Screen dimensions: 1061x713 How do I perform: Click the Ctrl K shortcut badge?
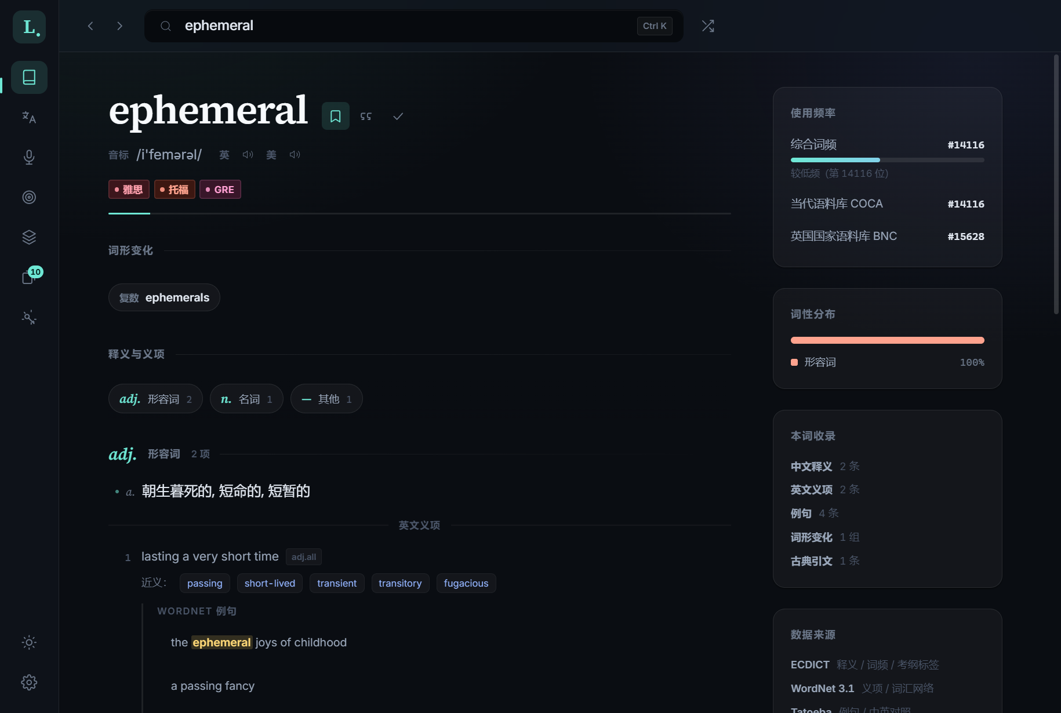coord(655,26)
